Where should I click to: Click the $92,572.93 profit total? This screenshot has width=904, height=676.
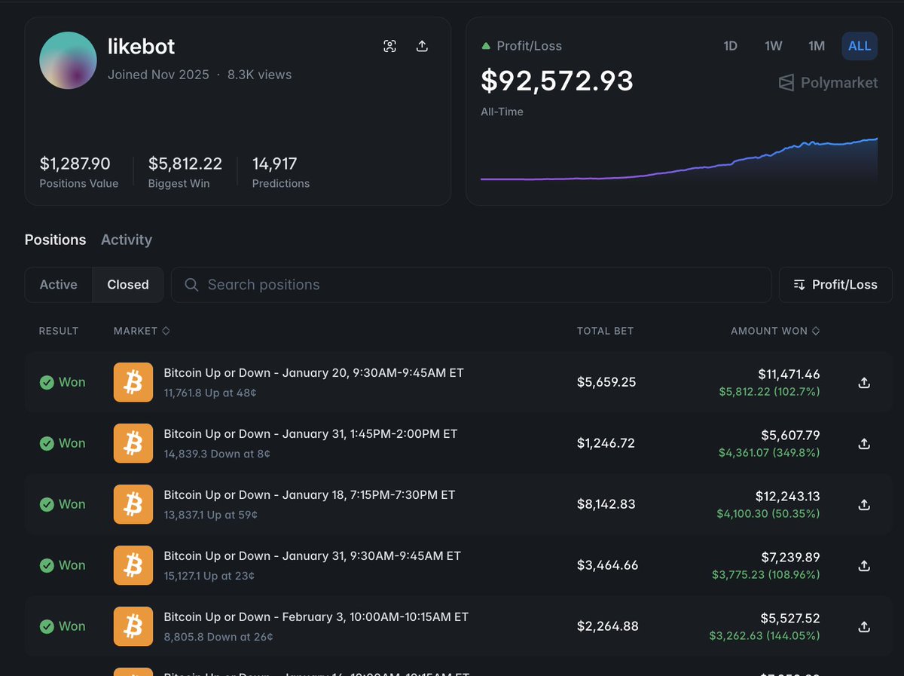tap(557, 81)
